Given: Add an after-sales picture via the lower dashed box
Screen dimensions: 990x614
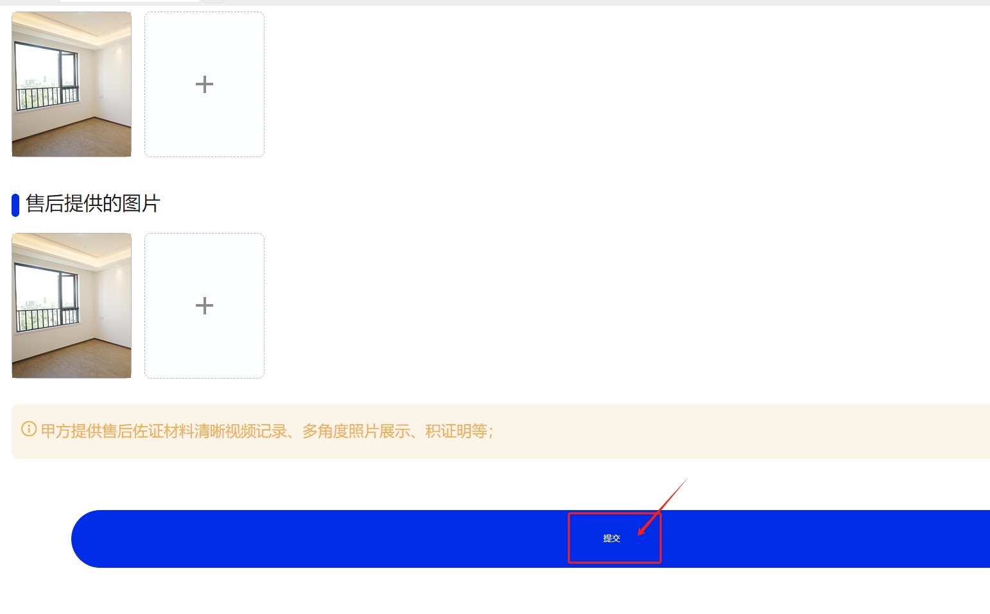Looking at the screenshot, I should click(x=204, y=305).
